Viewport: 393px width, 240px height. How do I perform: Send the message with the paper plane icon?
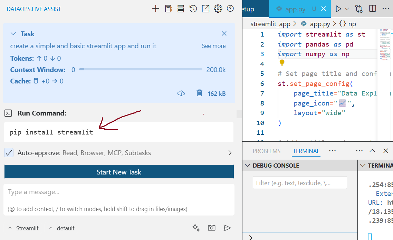[227, 228]
